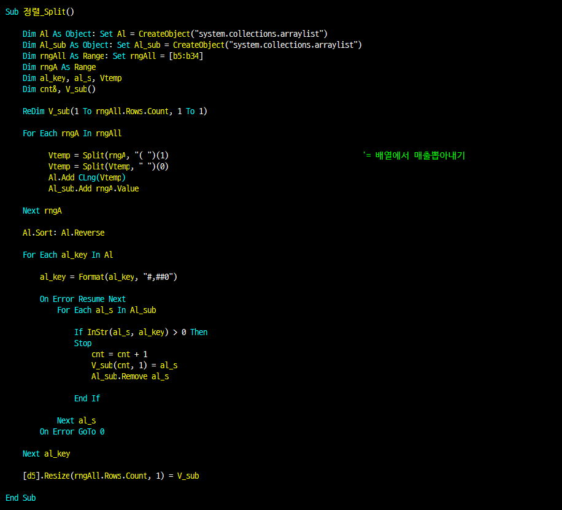Click the line 'Al_sub.Remove al_s'
This screenshot has width=562, height=510.
[x=130, y=377]
